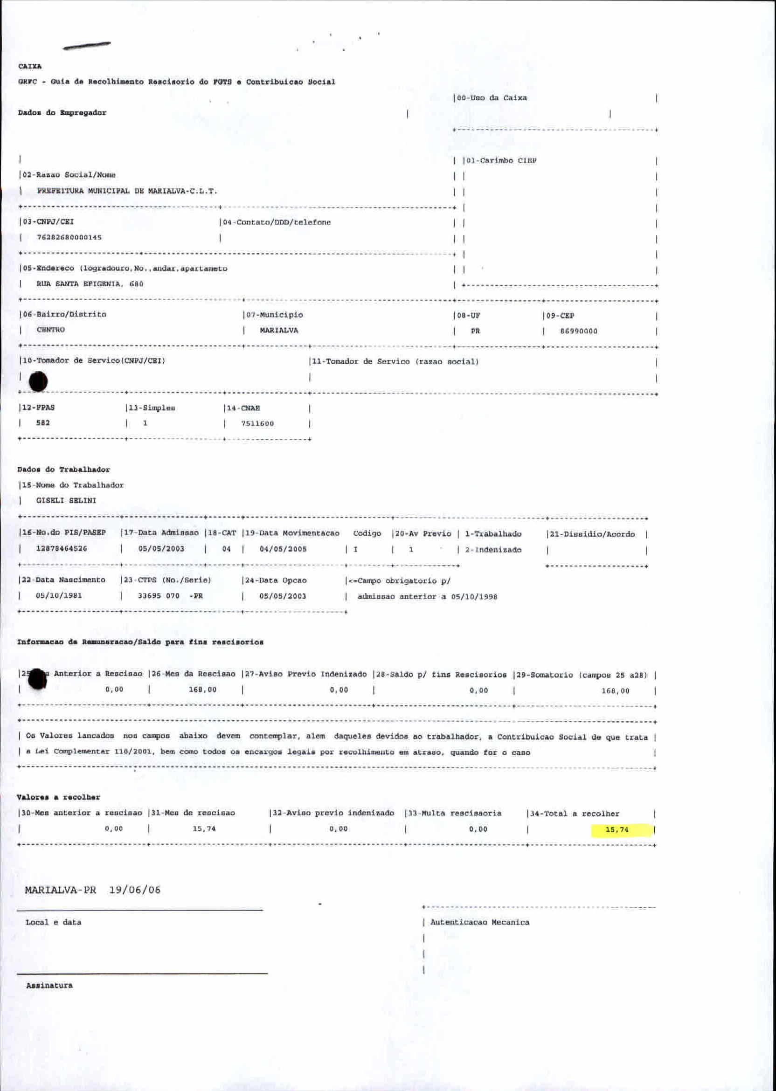The width and height of the screenshot is (776, 1091).
Task: Select the Mes da Rescisao value 168,00
Action: click(x=202, y=690)
